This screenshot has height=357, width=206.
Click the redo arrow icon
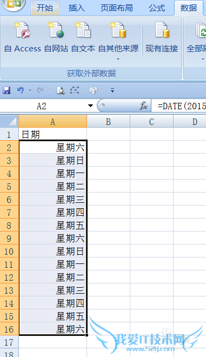41,90
